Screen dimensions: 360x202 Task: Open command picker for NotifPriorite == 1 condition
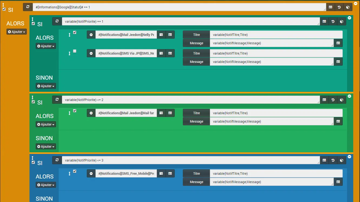tap(324, 22)
